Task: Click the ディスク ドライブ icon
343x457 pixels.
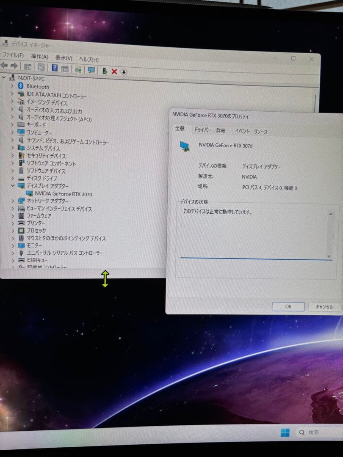Action: [x=21, y=178]
